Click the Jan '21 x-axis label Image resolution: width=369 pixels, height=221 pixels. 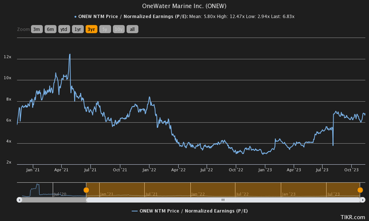point(33,170)
